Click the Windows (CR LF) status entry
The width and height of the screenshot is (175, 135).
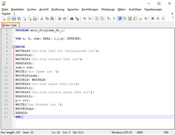[x=122, y=132]
